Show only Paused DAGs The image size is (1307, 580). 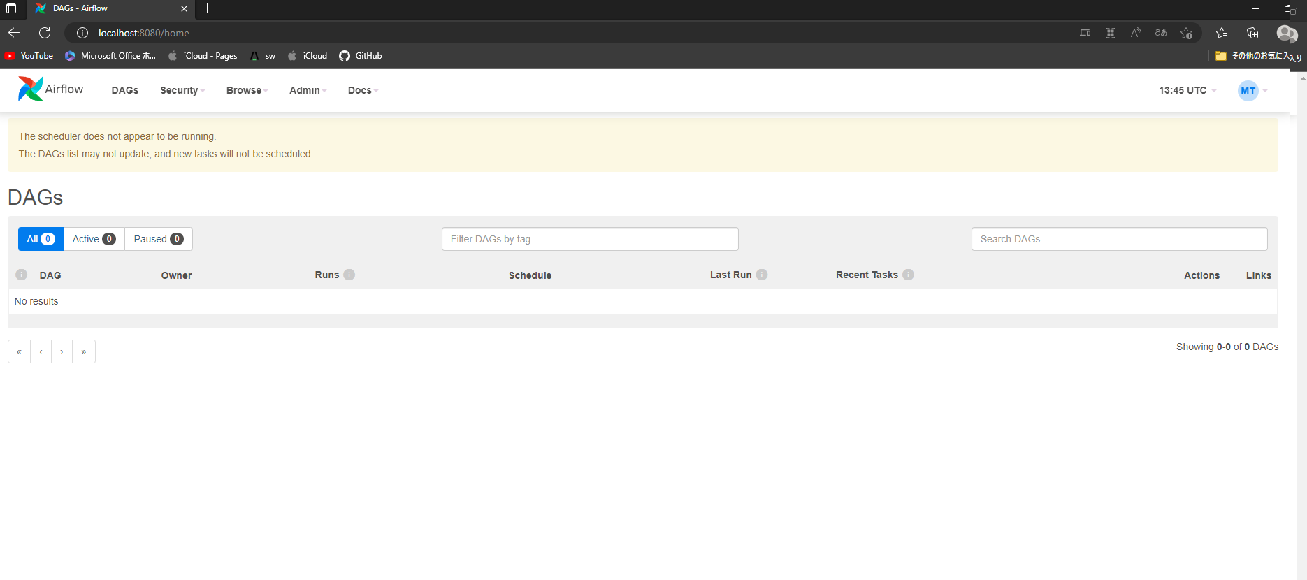(x=158, y=239)
